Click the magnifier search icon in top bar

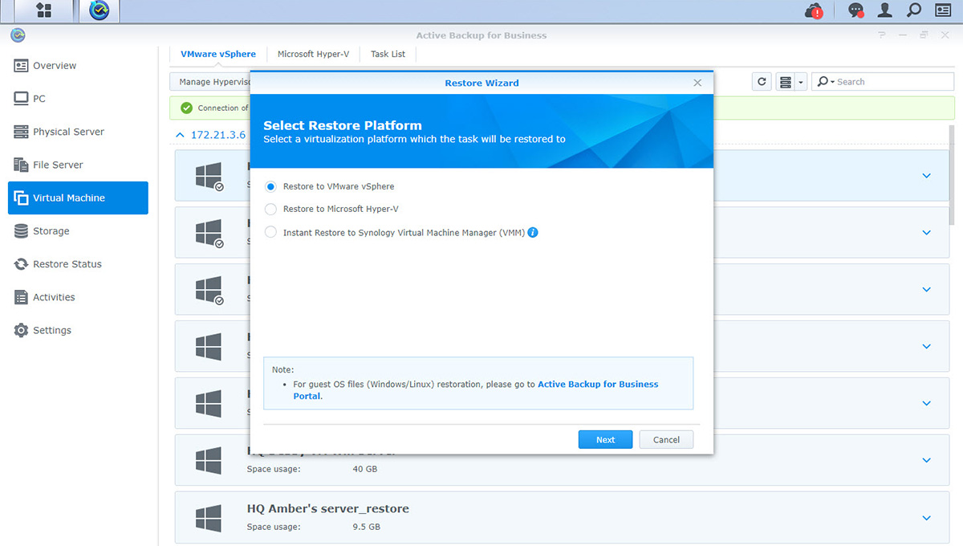click(x=913, y=11)
